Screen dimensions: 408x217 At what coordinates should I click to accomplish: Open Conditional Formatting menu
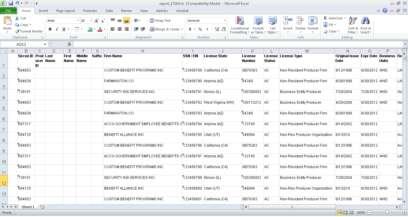coord(239,25)
